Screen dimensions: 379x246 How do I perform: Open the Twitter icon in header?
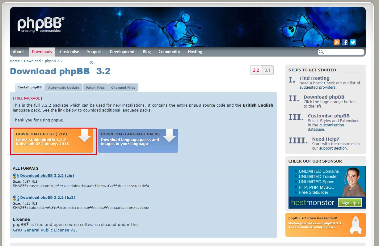353,42
